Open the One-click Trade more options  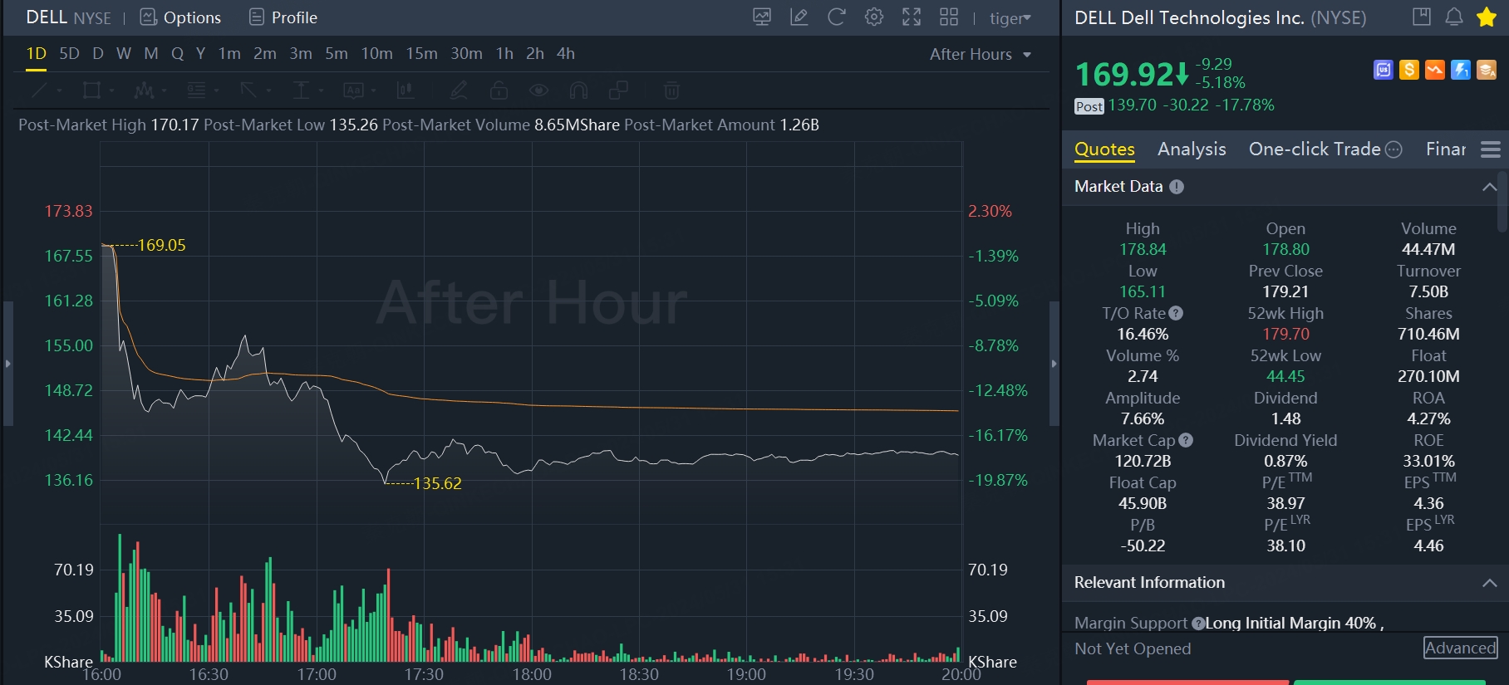tap(1394, 149)
